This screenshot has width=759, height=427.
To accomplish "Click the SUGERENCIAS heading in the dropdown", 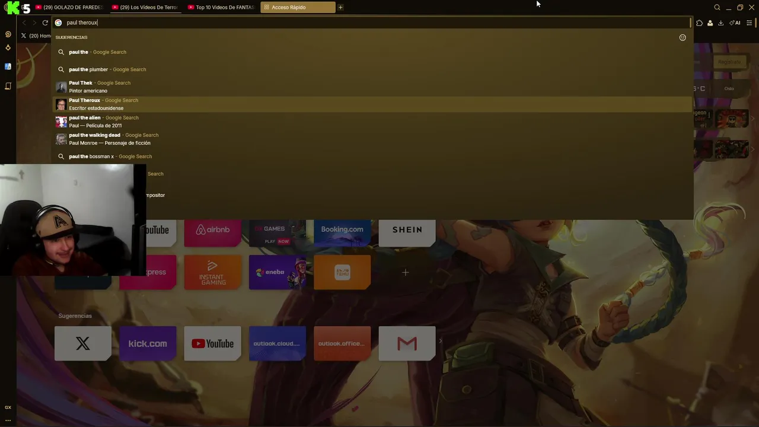I will click(x=71, y=37).
